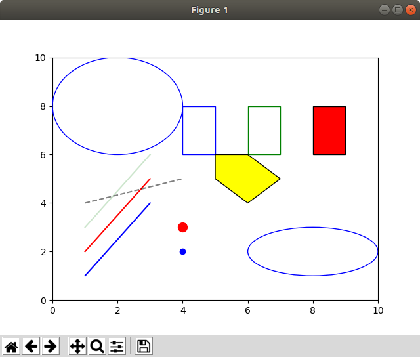Maximize the Figure 1 window
Image resolution: width=420 pixels, height=357 pixels.
click(x=398, y=10)
